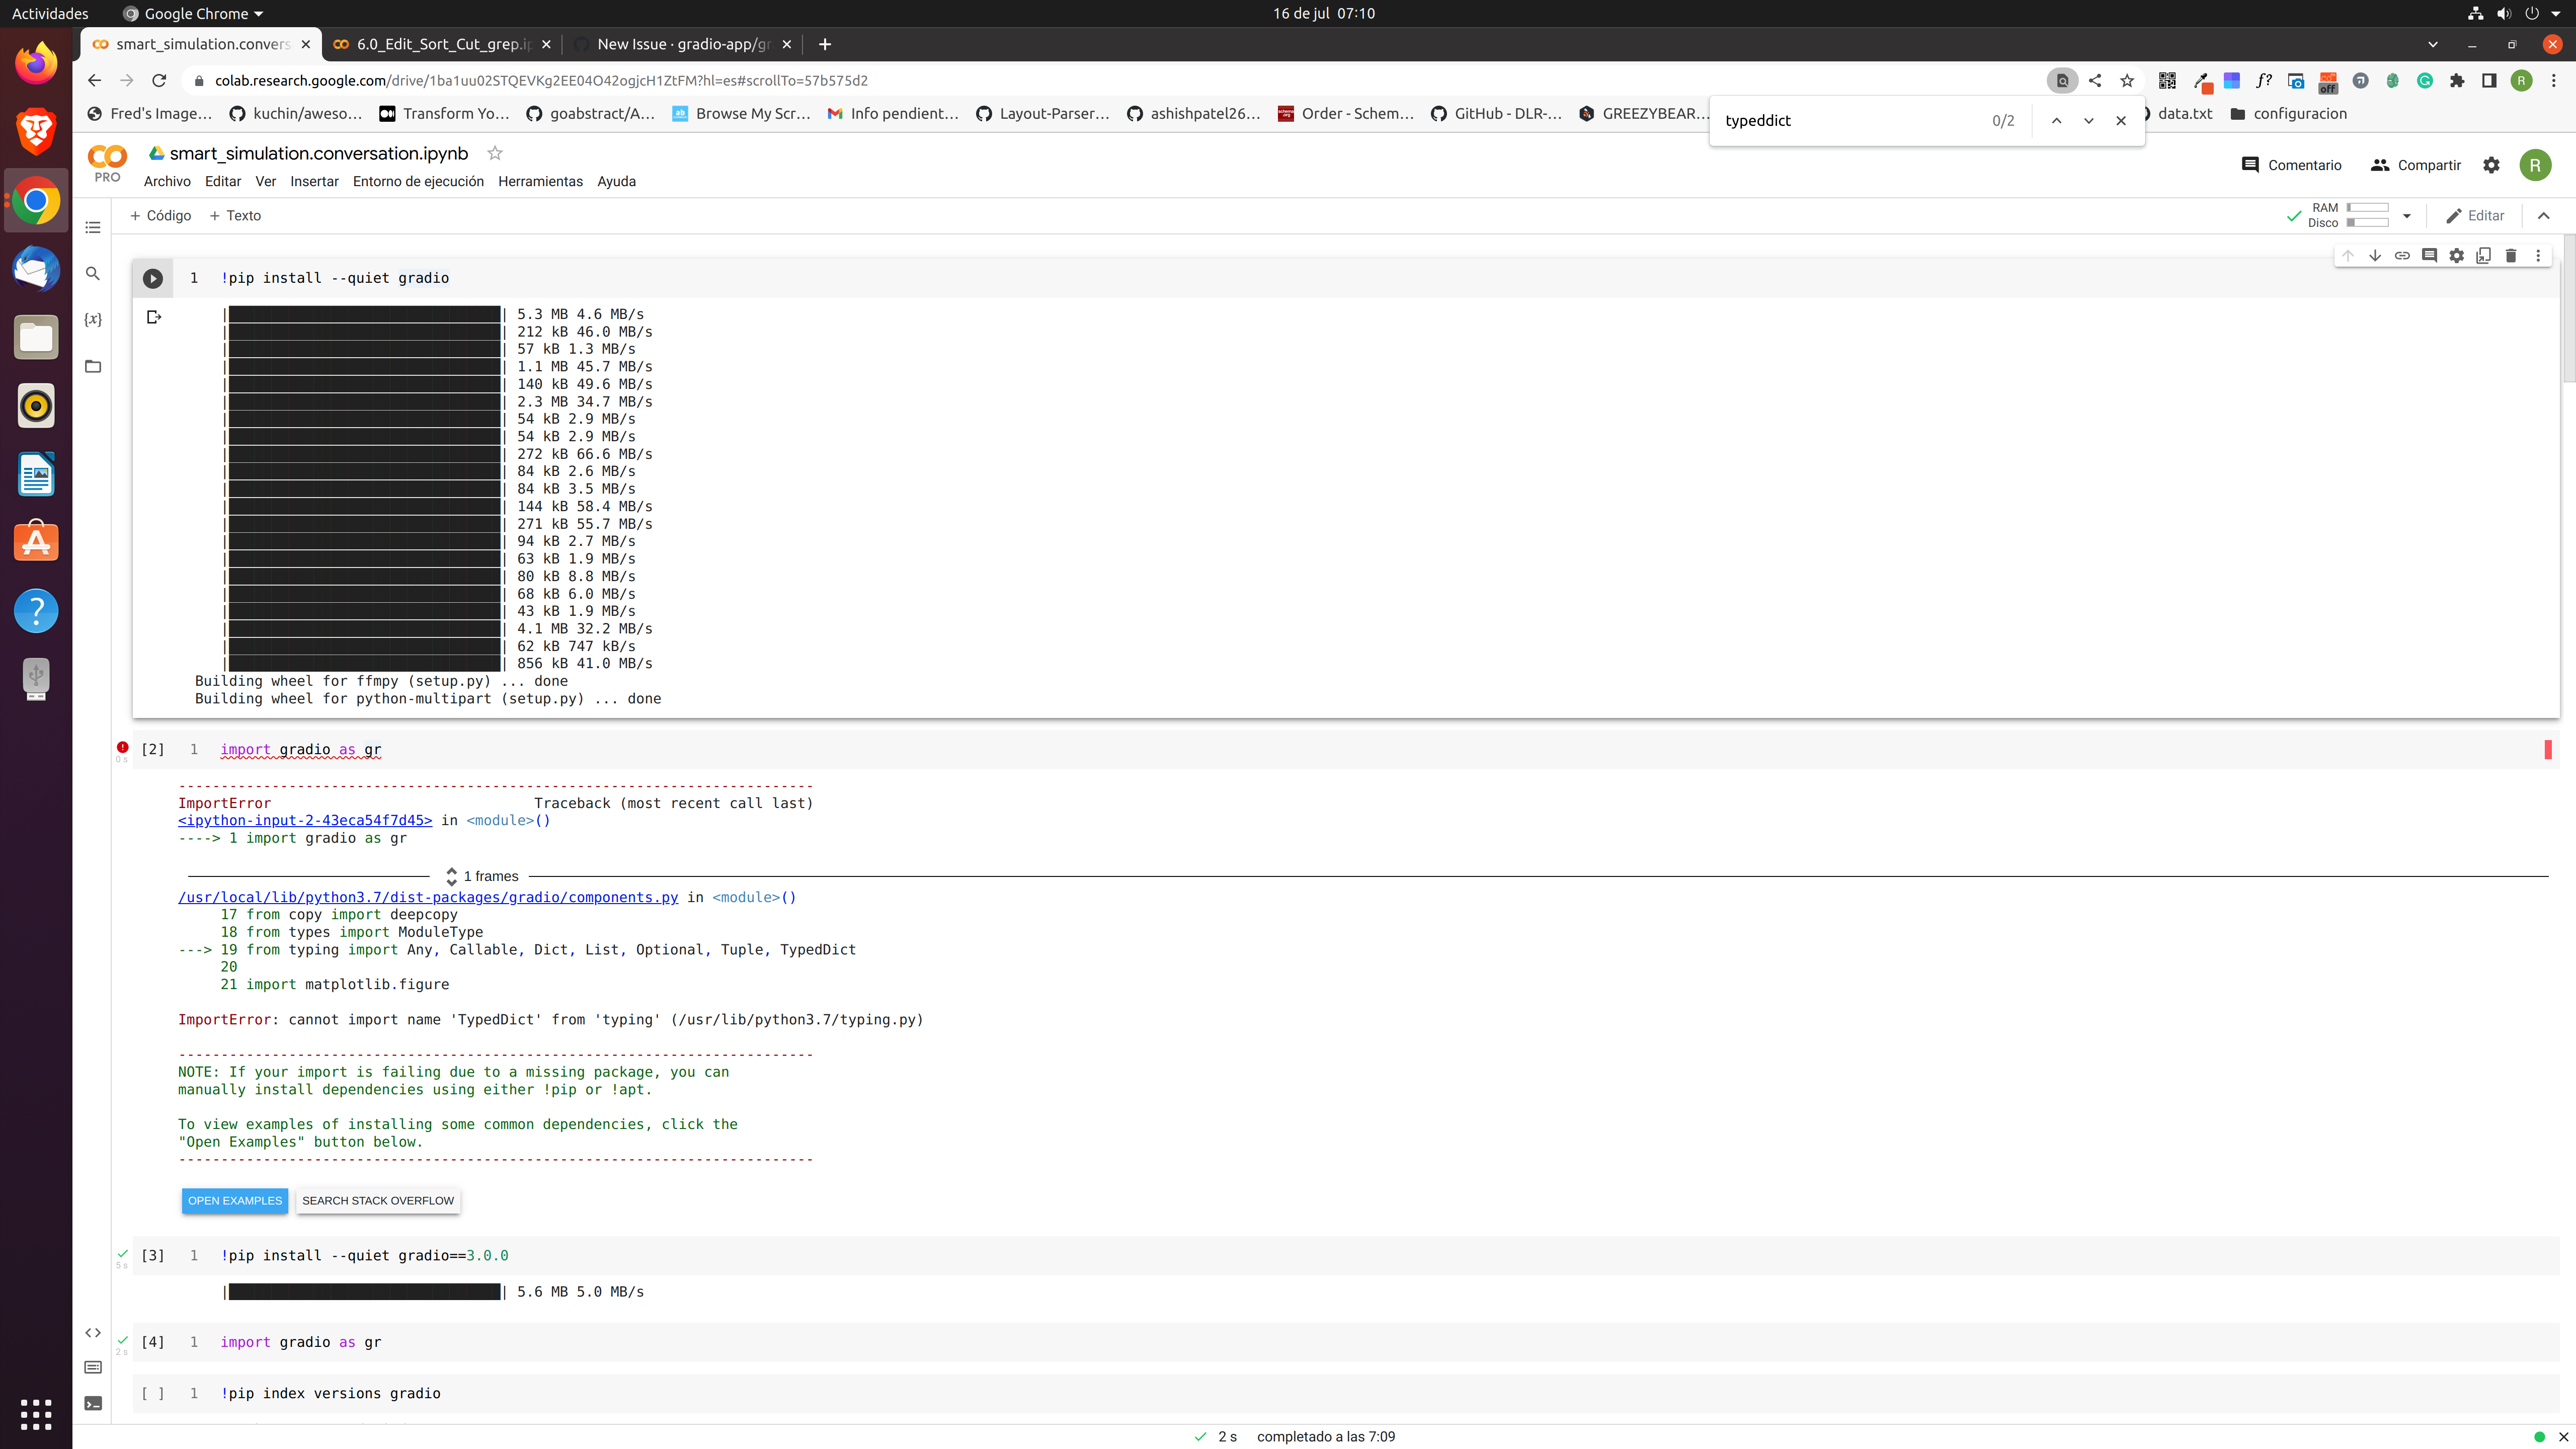The image size is (2576, 1449).
Task: Click the find bar typeddict input
Action: coord(1850,120)
